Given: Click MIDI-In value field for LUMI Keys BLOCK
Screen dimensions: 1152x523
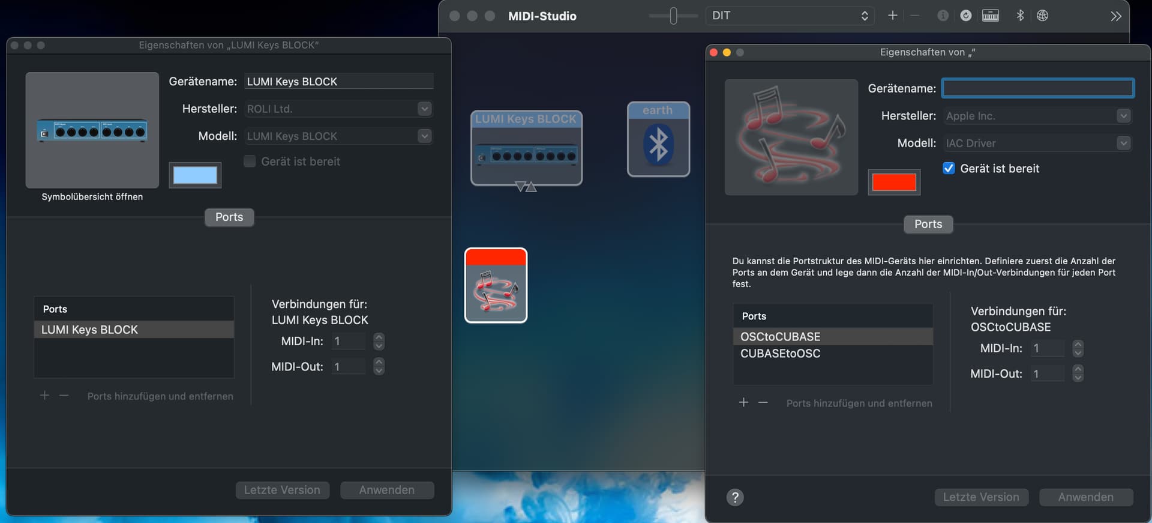Looking at the screenshot, I should point(349,341).
